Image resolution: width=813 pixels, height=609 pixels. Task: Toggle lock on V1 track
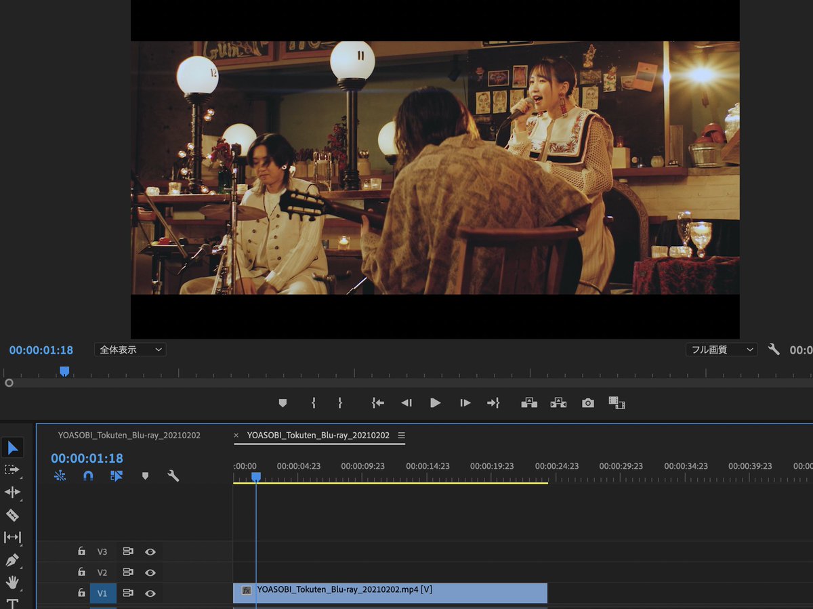(81, 593)
